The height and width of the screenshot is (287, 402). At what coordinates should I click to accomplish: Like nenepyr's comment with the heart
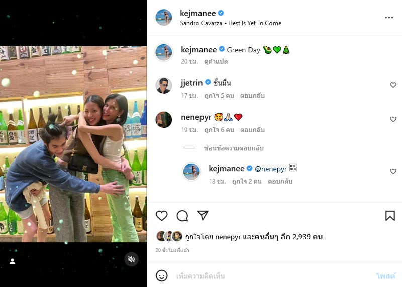click(393, 119)
